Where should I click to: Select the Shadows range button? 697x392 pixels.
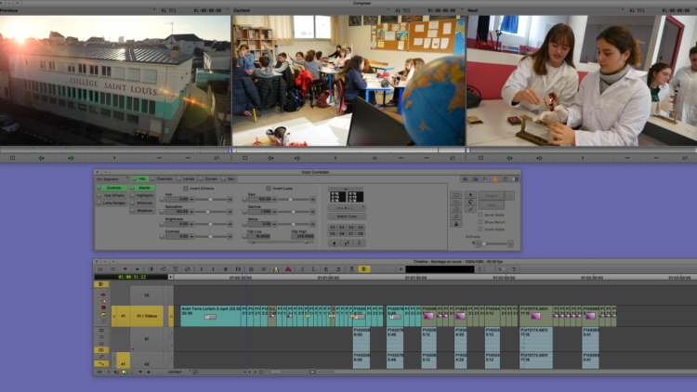point(144,210)
